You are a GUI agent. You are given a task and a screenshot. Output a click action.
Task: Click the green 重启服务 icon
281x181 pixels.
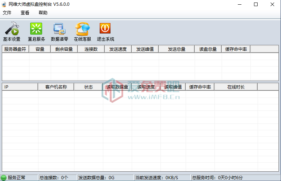(36, 28)
